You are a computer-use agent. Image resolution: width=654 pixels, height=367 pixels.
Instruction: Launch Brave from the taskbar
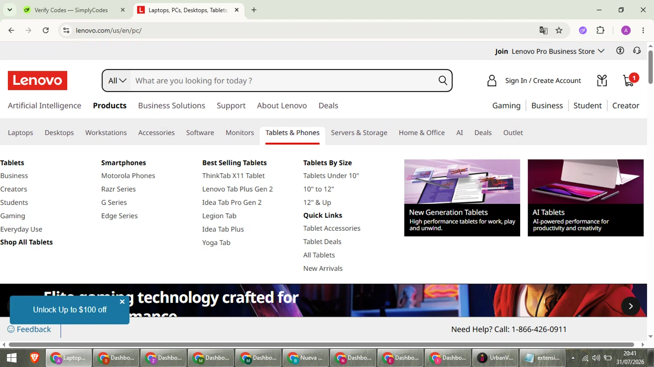coord(34,358)
